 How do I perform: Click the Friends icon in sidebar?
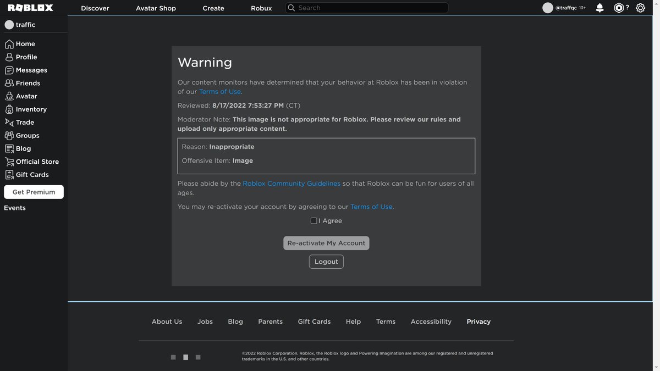point(9,83)
